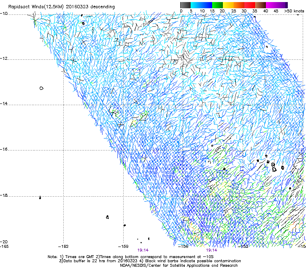Click the dark purple 45-50 knots legend swatch
The image size is (306, 268).
pos(282,5)
